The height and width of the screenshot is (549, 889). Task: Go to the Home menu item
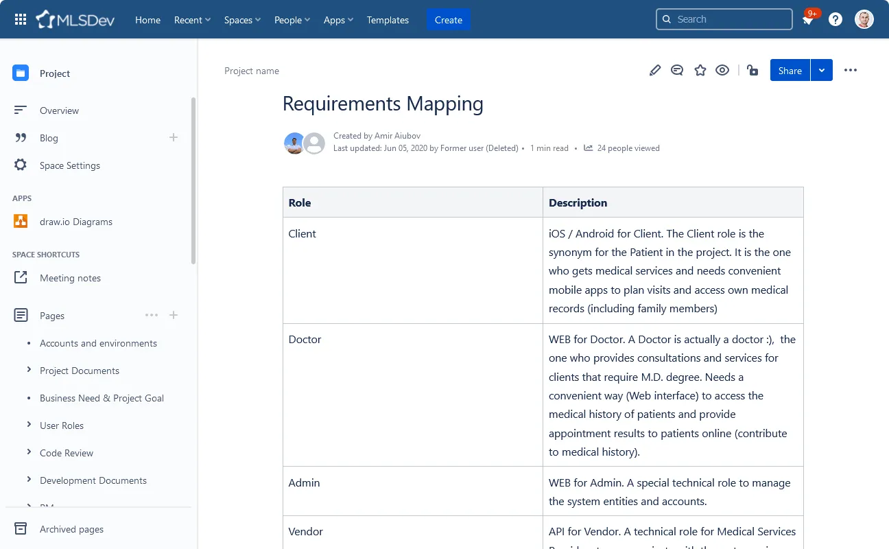pos(147,20)
